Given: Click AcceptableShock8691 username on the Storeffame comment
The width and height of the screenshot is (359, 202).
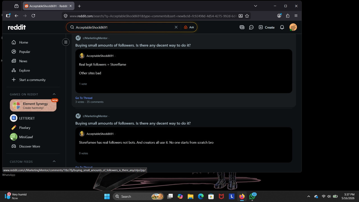Looking at the screenshot, I should pos(100,56).
